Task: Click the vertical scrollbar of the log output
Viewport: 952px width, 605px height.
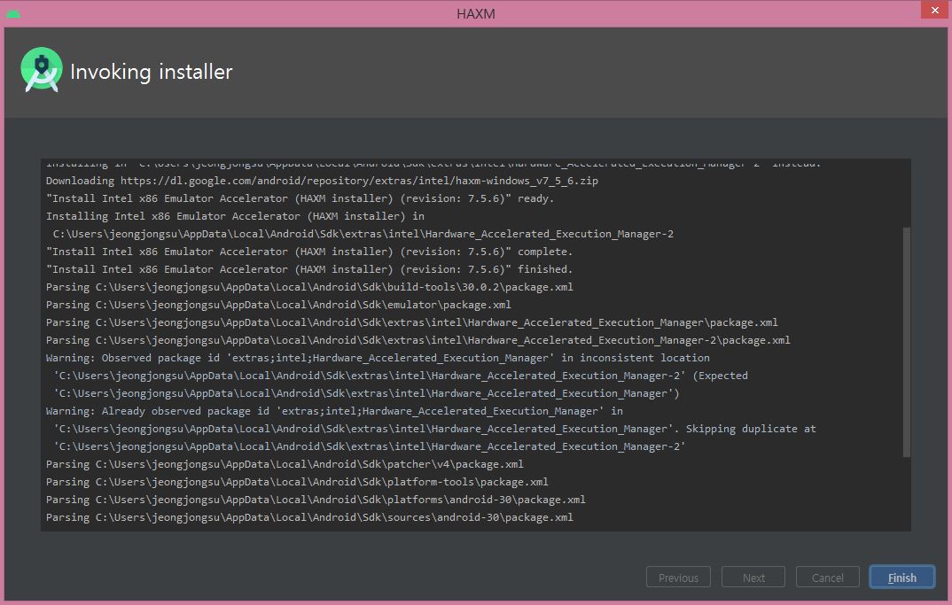Action: click(907, 342)
